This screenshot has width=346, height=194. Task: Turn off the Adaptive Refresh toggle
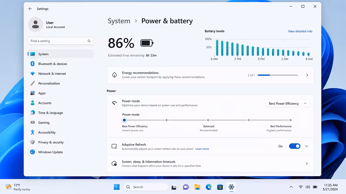click(x=295, y=146)
